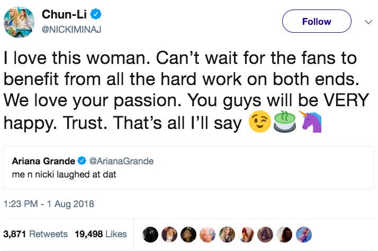
Task: Click Ariana Grande's verified badge
Action: click(x=82, y=161)
